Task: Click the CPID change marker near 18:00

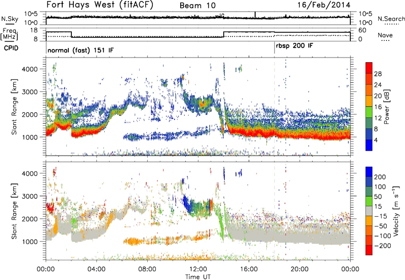Action: pos(274,48)
